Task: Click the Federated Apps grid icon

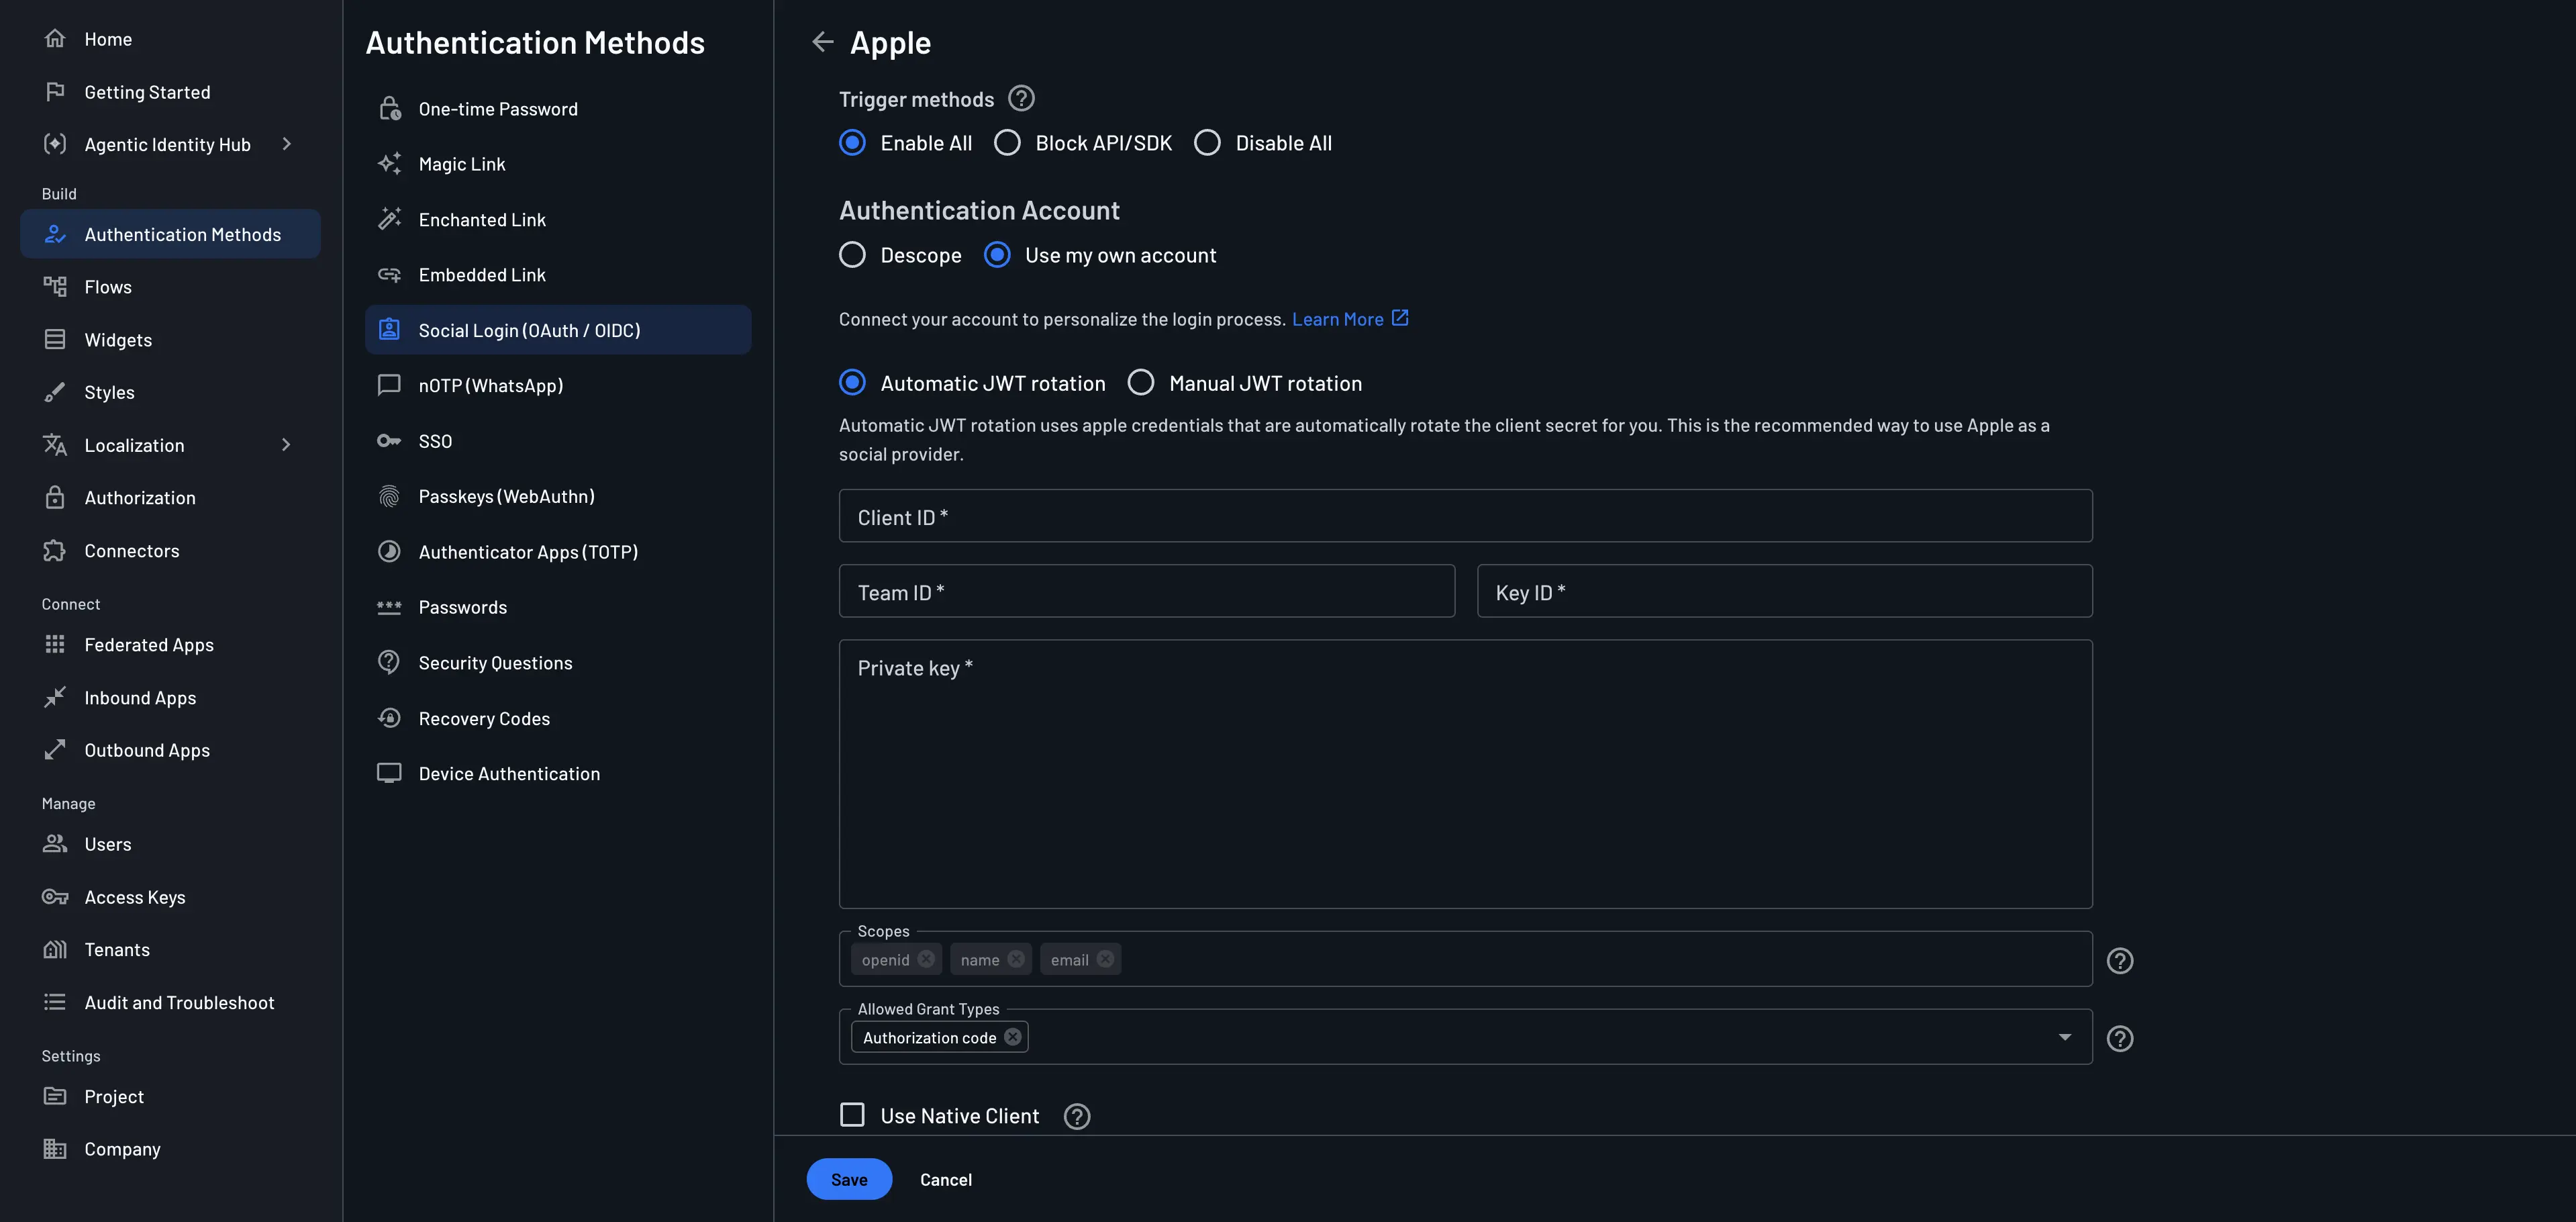Action: pyautogui.click(x=55, y=645)
